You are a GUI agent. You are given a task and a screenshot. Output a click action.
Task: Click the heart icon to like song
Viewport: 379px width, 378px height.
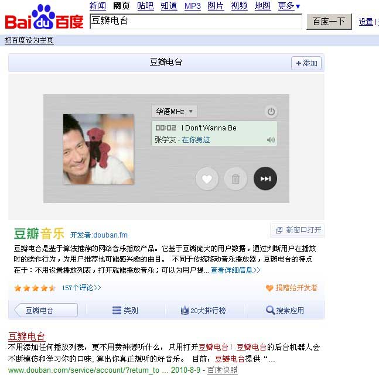[x=207, y=178]
